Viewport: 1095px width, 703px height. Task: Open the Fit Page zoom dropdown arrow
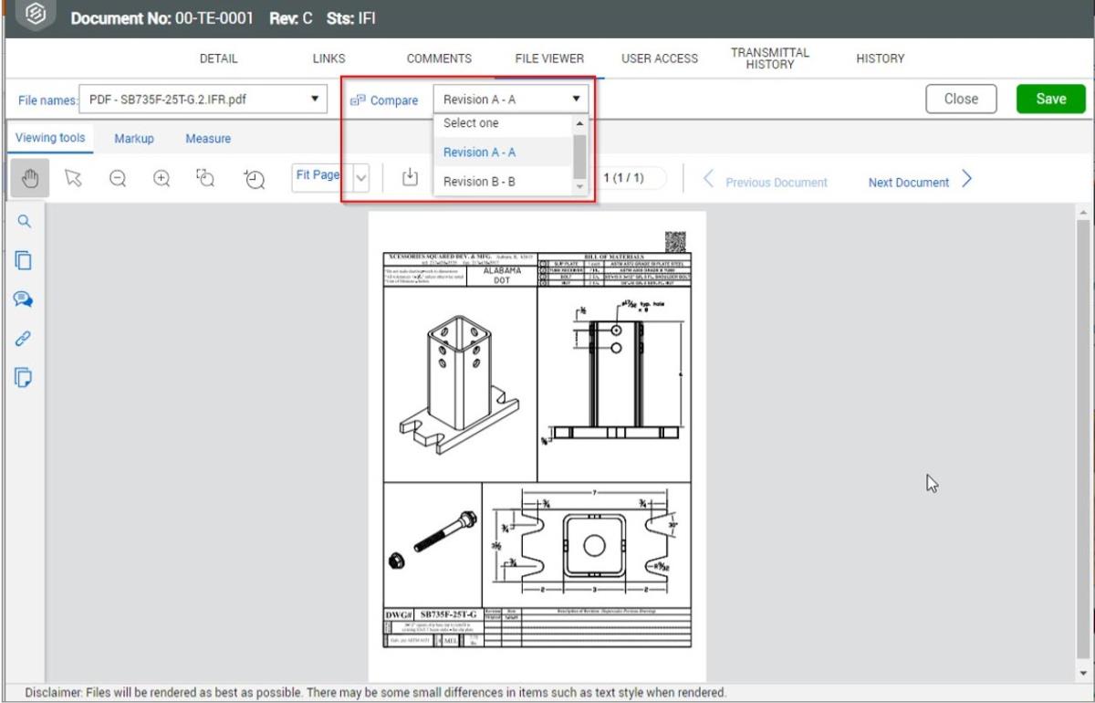click(x=360, y=176)
